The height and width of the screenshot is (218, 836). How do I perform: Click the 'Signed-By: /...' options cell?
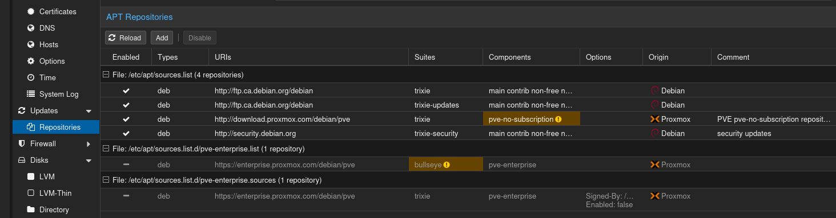[x=611, y=200]
